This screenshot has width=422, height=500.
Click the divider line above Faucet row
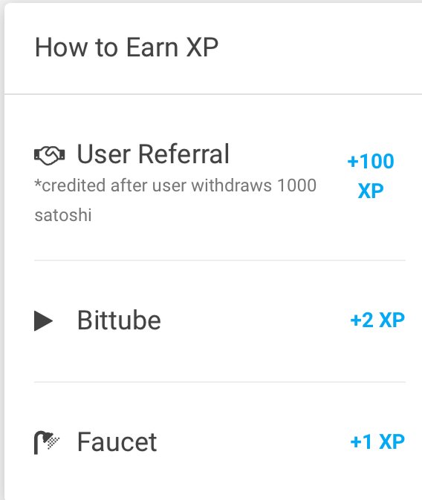point(220,382)
